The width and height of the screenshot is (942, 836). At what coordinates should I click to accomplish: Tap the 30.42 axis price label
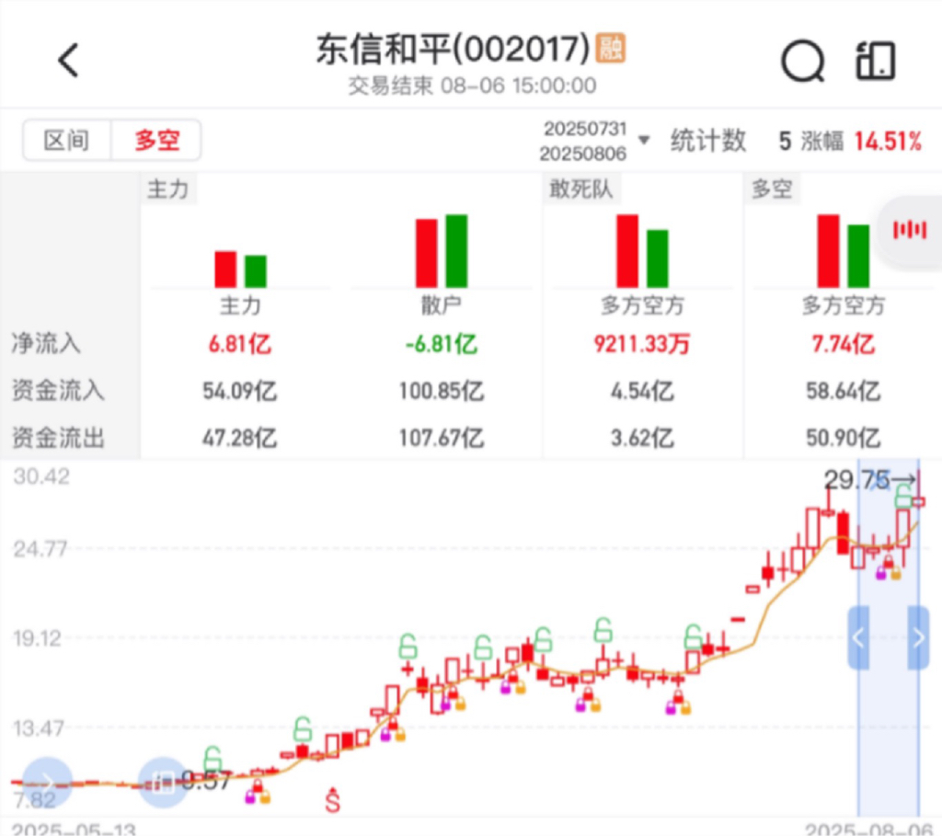[41, 476]
